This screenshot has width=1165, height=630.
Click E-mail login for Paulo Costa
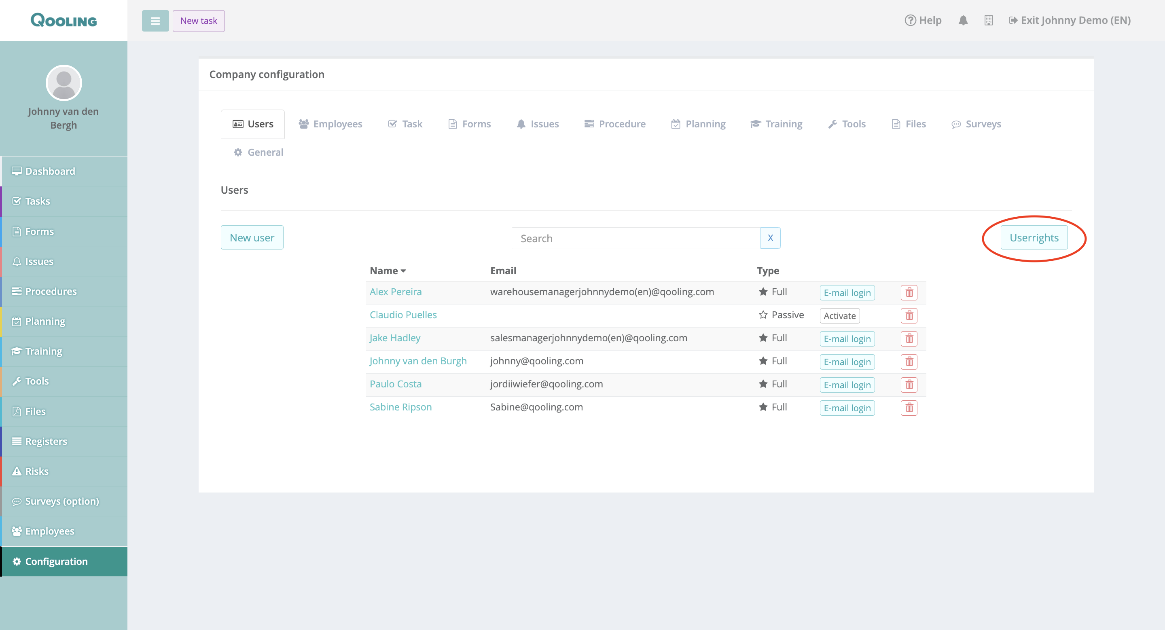click(847, 385)
